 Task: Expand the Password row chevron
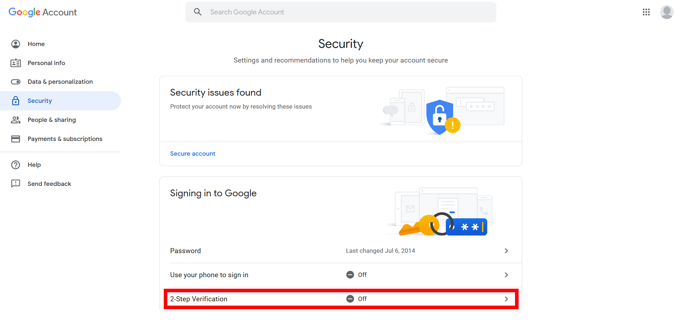[506, 251]
